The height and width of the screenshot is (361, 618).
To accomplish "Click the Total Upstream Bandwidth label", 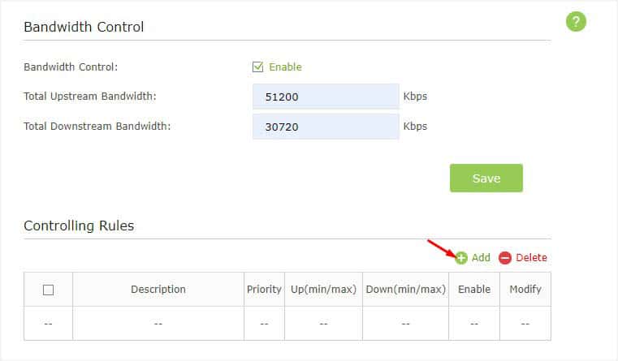I will pyautogui.click(x=90, y=96).
